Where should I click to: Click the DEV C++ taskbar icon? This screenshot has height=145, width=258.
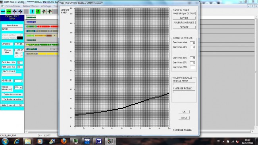pyautogui.click(x=87, y=141)
